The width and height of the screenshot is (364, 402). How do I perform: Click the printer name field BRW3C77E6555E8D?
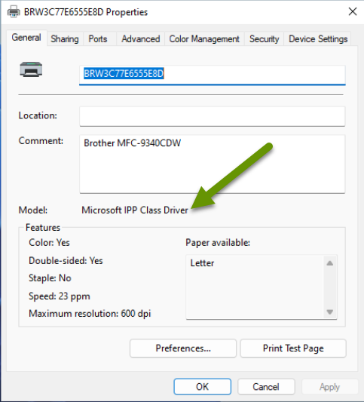[x=212, y=75]
